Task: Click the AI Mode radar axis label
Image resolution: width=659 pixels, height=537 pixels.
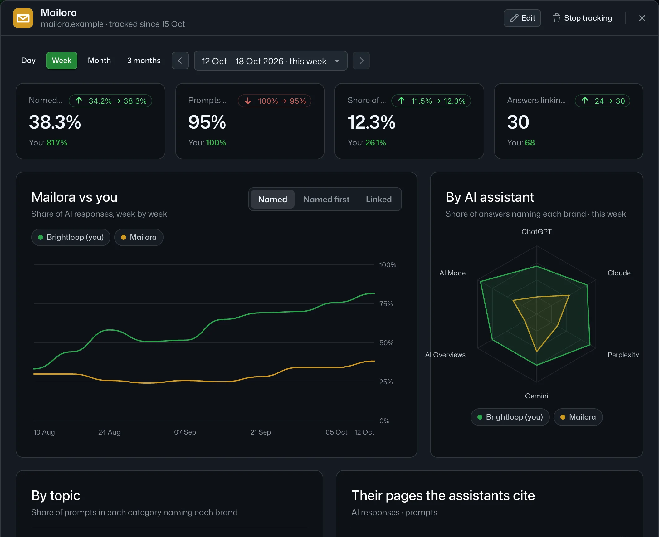Action: pyautogui.click(x=452, y=273)
